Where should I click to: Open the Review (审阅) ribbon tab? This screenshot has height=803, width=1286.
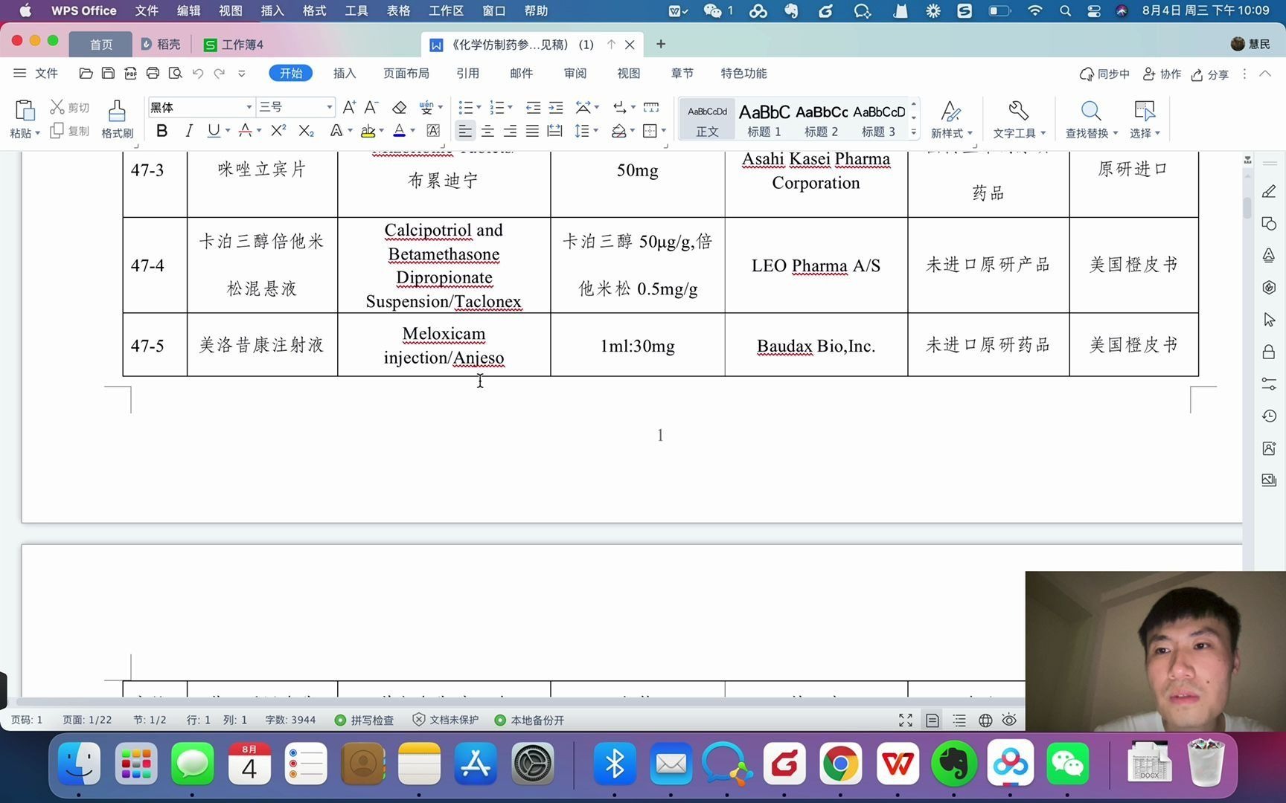(x=575, y=73)
